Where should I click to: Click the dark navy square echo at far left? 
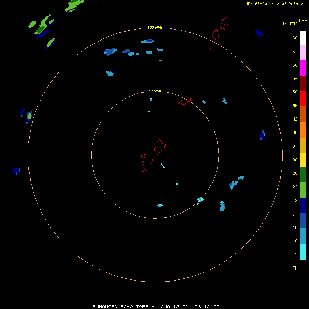[16, 171]
